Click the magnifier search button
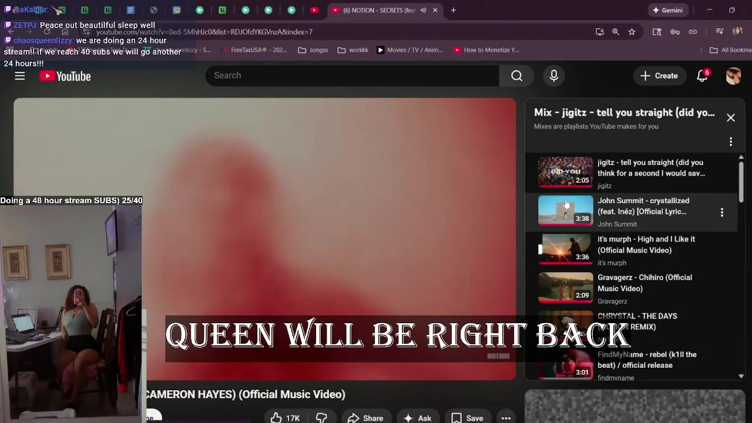The image size is (752, 423). (x=517, y=76)
